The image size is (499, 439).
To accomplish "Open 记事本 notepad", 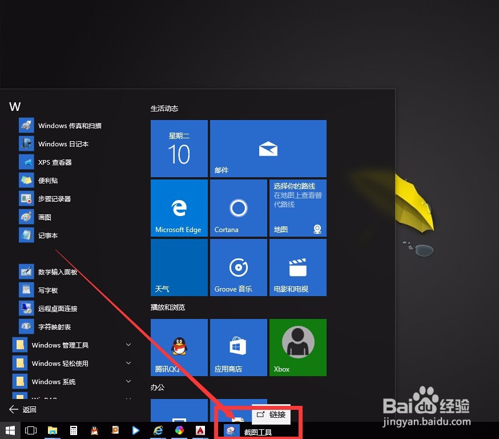I will (38, 236).
